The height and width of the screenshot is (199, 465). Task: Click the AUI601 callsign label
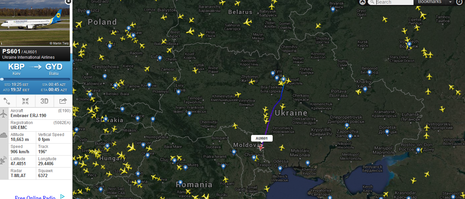(x=262, y=138)
